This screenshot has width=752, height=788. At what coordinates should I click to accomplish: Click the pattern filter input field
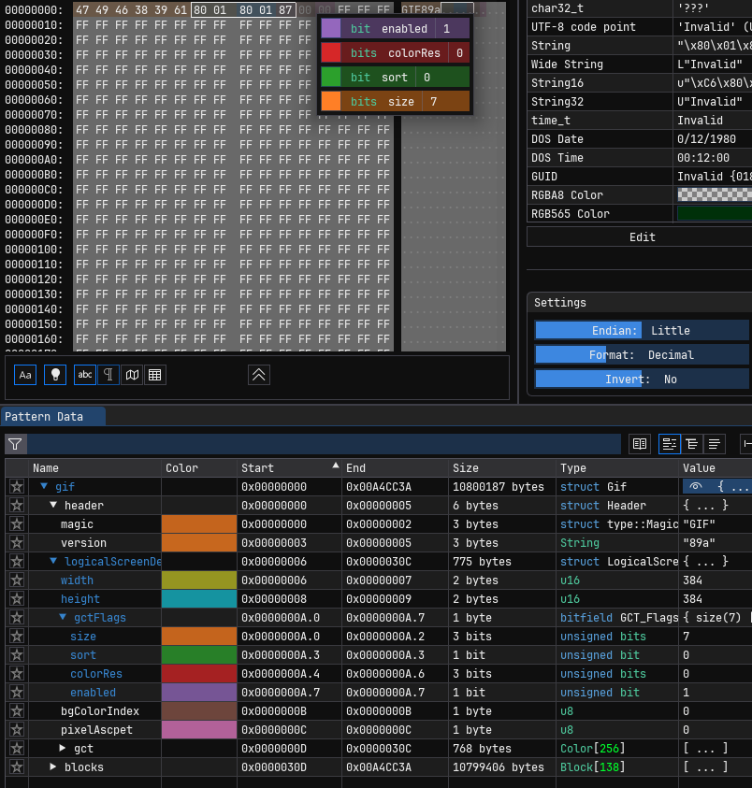coord(325,444)
